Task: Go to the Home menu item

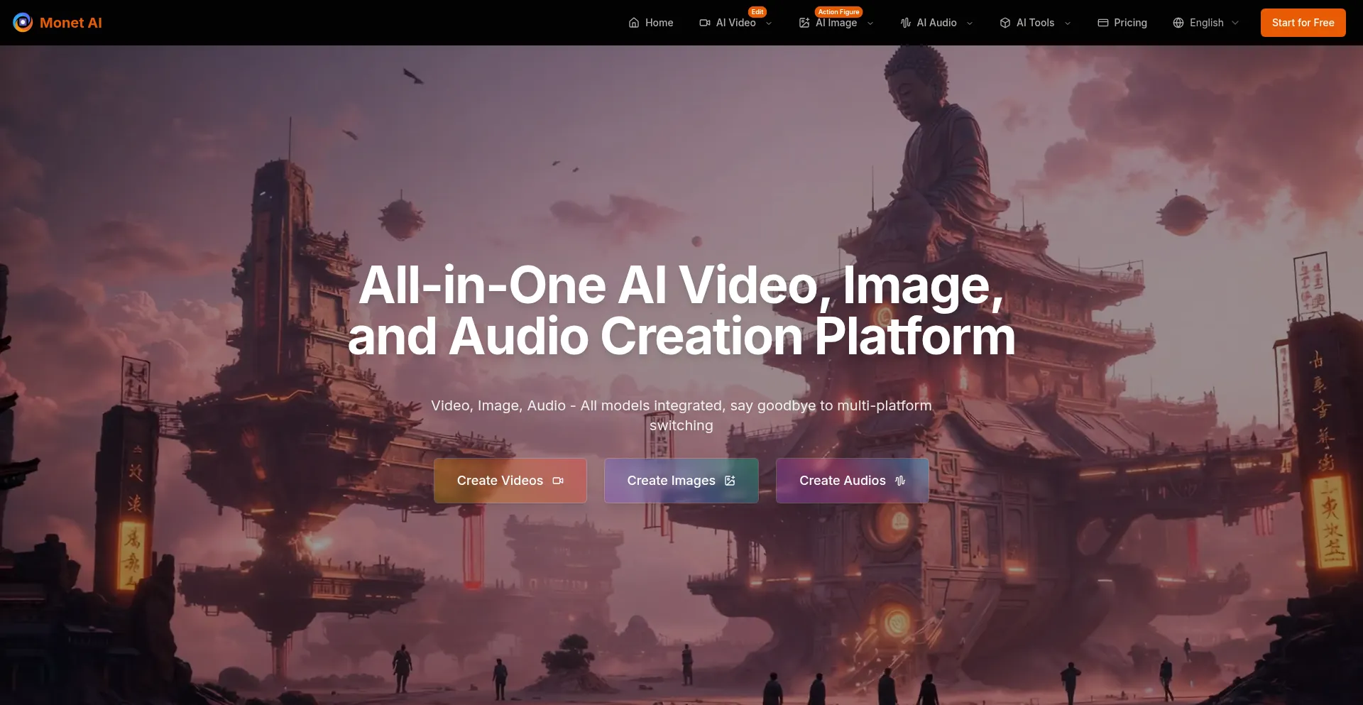Action: point(659,23)
